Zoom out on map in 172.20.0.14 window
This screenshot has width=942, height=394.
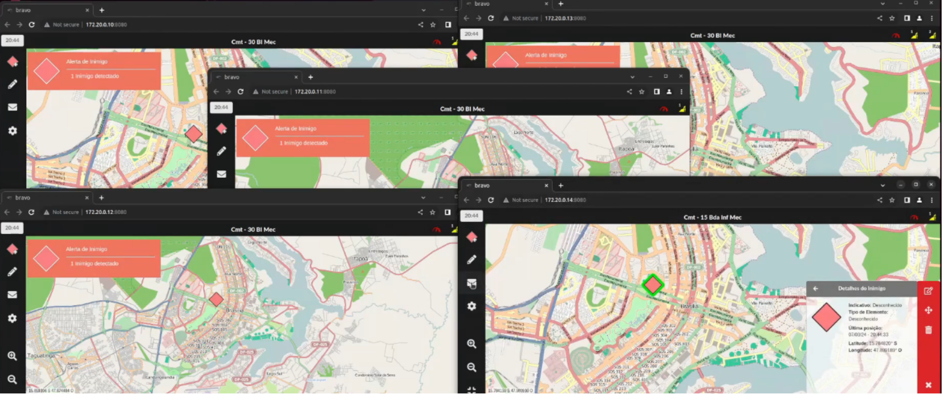[x=472, y=367]
